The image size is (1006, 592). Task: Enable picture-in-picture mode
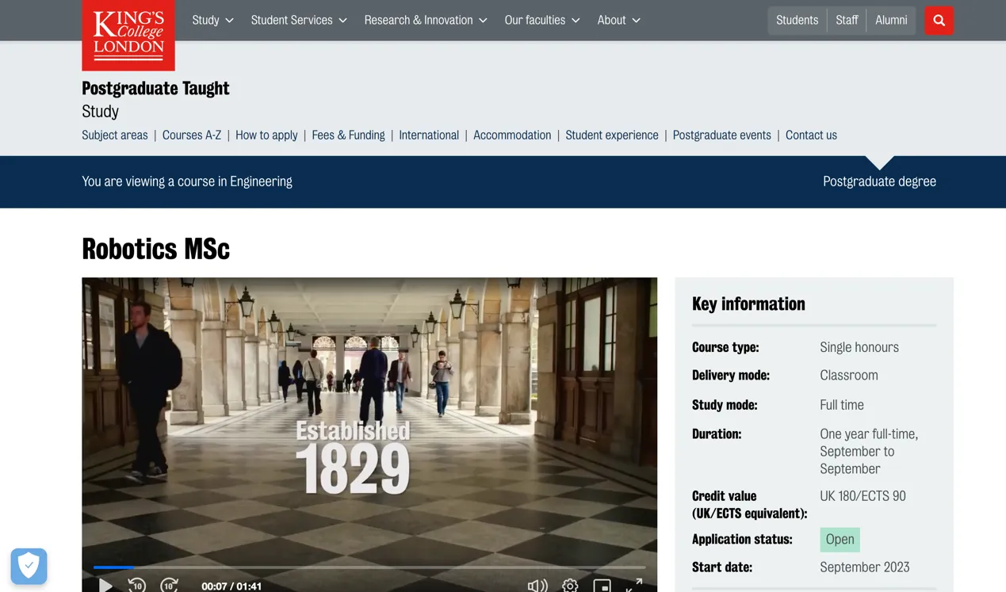tap(602, 586)
